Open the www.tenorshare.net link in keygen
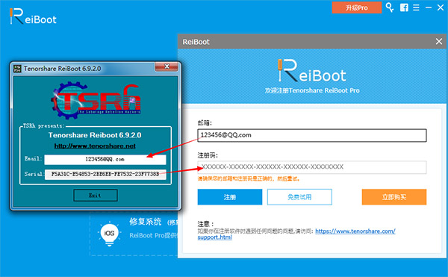Viewport: 448px width, 277px height. click(x=95, y=146)
